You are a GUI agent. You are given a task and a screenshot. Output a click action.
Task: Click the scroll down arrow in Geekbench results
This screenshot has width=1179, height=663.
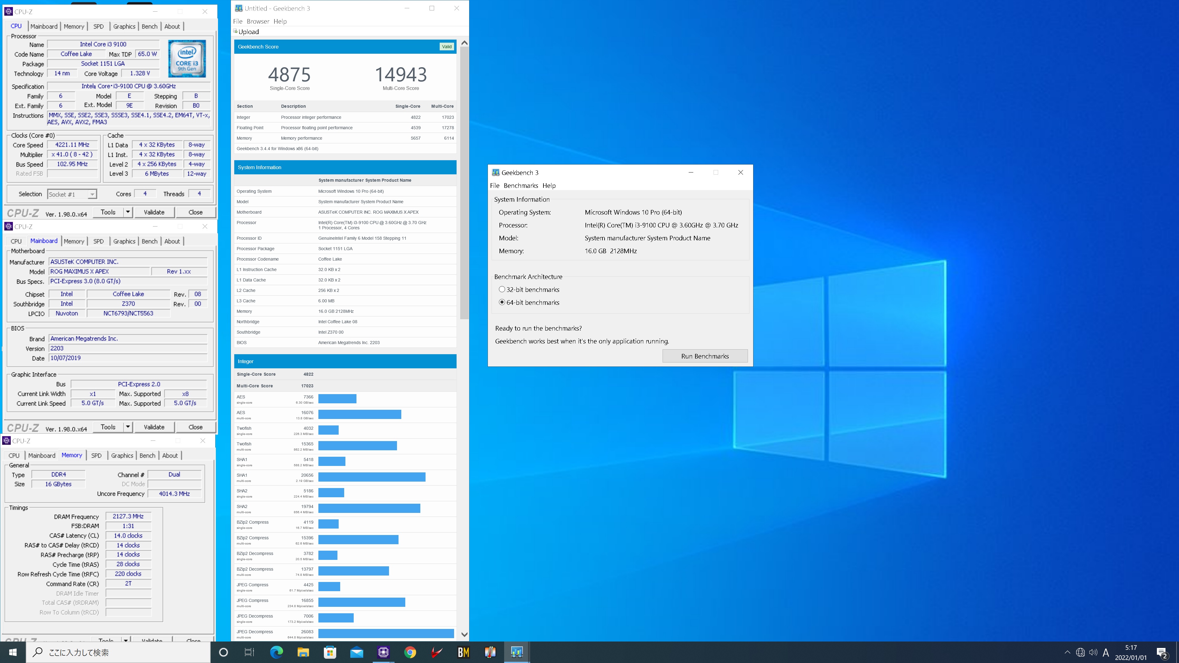(x=465, y=634)
